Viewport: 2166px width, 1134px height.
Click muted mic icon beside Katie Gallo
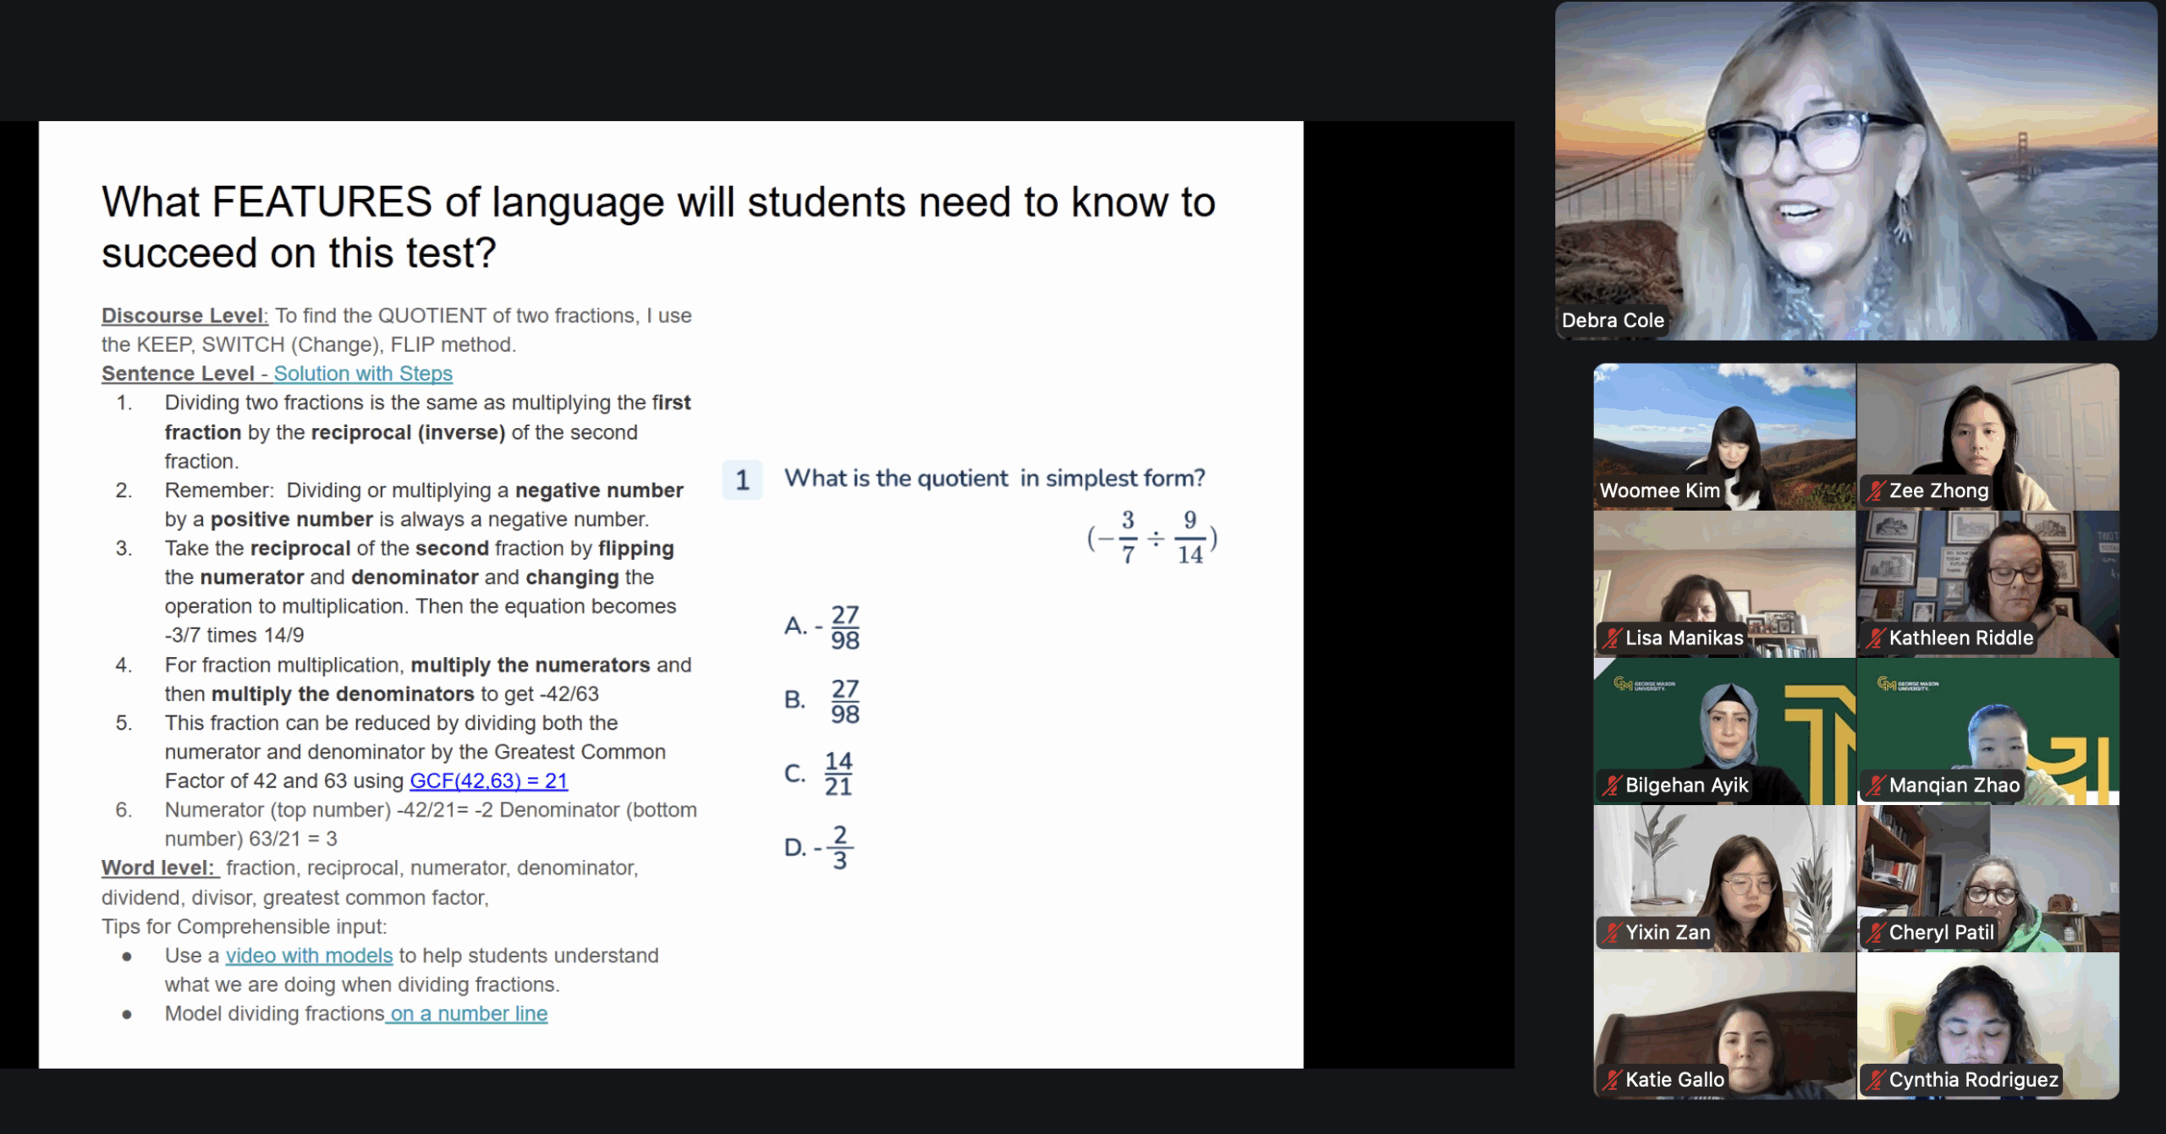pos(1612,1079)
